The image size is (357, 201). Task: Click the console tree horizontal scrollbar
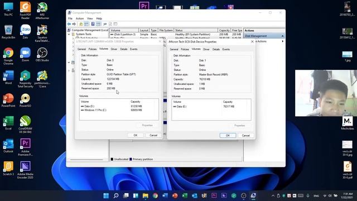[86, 160]
